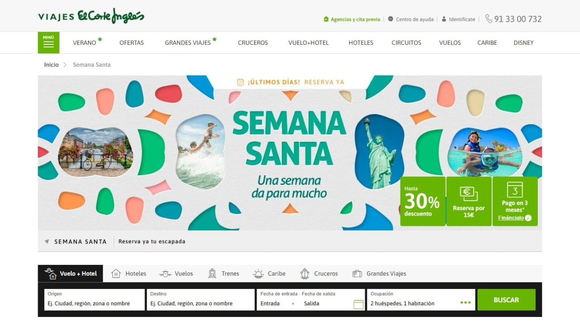Click the chat icon for Centro de ayuda

coord(391,19)
